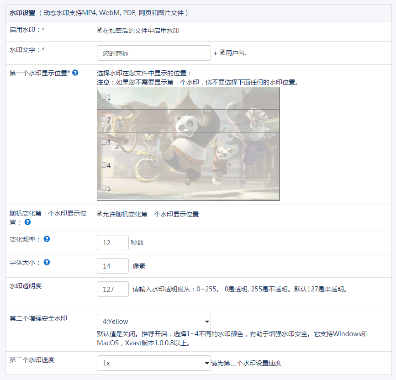Click help icon next to 变化频率
396x380 pixels.
(x=47, y=239)
